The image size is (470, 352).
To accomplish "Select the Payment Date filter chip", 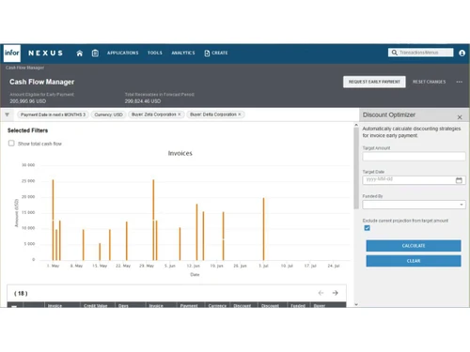I will click(53, 115).
